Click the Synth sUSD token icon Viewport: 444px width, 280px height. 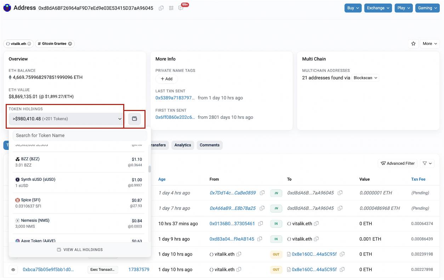(x=18, y=180)
